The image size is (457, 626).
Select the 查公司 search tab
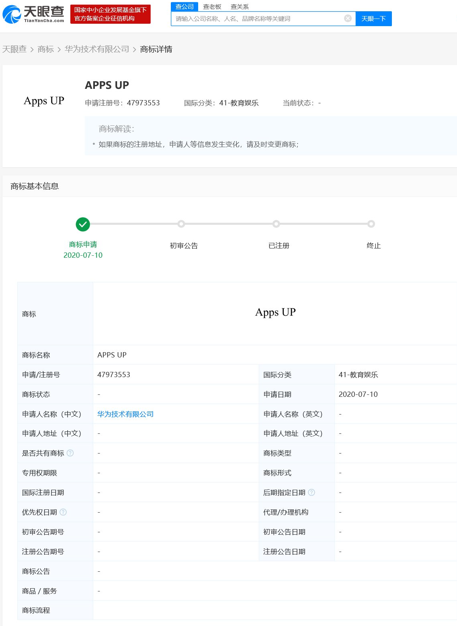(184, 6)
